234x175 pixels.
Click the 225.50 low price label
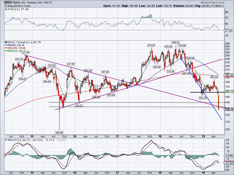pyautogui.click(x=157, y=67)
